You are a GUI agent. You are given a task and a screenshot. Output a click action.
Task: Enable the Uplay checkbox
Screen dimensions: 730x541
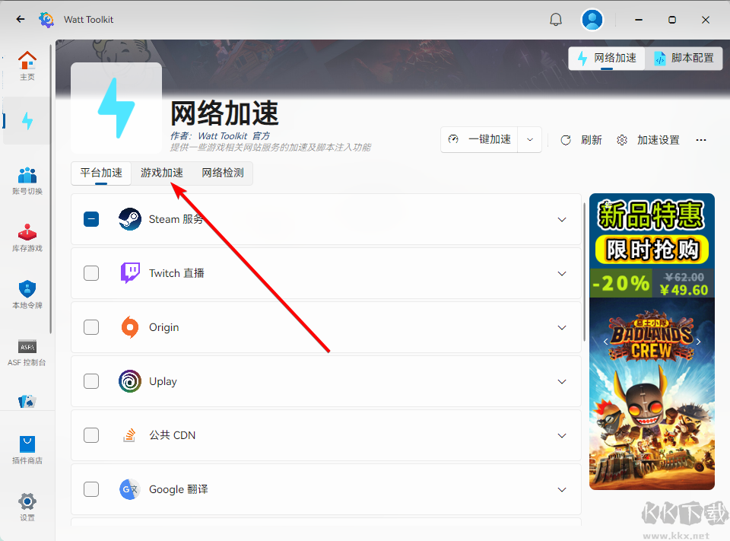point(91,381)
